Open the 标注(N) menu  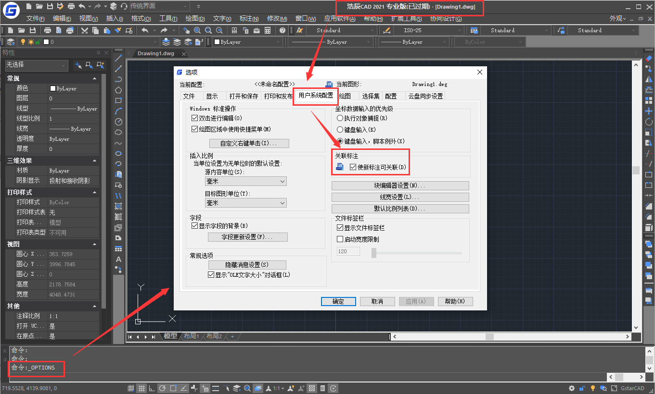tap(249, 19)
